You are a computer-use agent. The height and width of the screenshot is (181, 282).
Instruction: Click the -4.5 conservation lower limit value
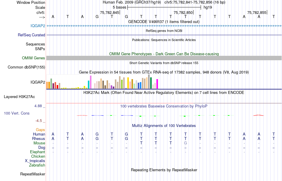(x=39, y=121)
